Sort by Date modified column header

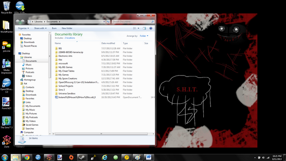pos(108,43)
